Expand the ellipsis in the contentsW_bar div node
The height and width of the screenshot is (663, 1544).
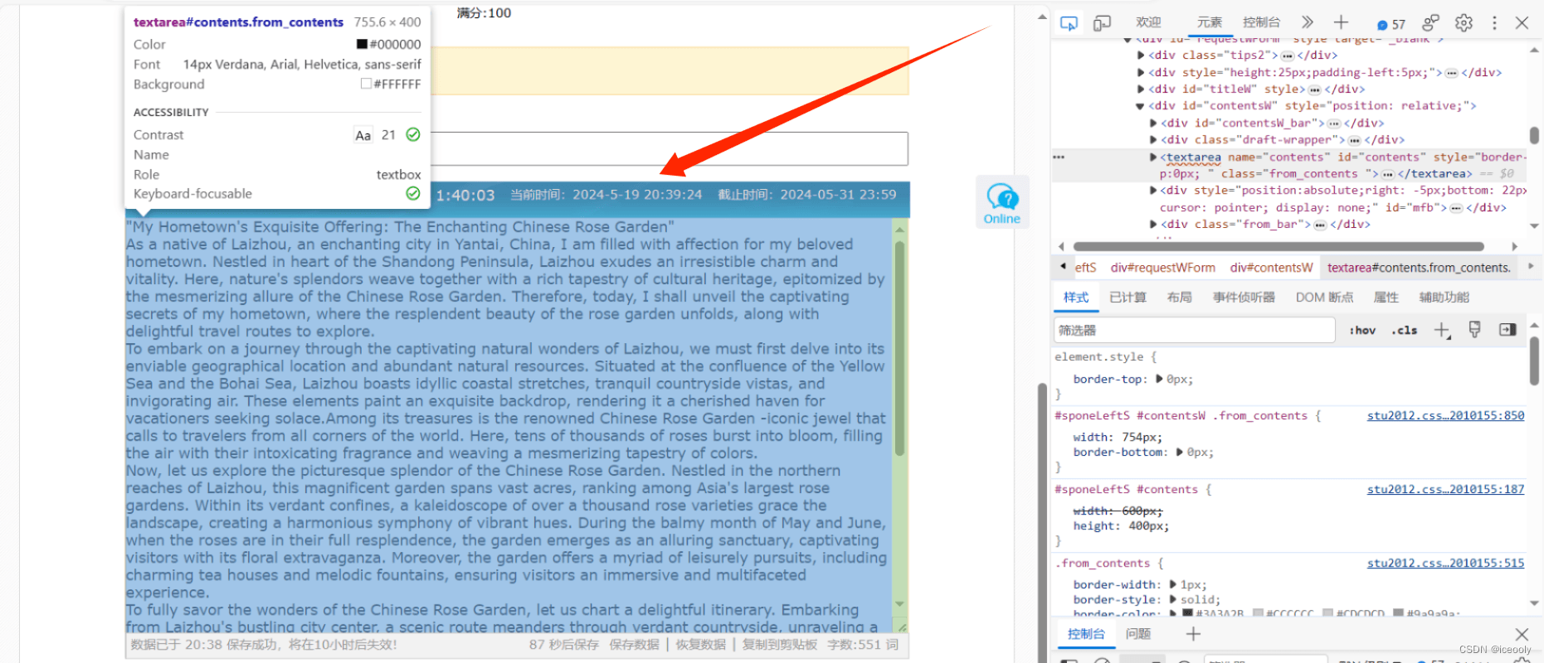coord(1334,123)
